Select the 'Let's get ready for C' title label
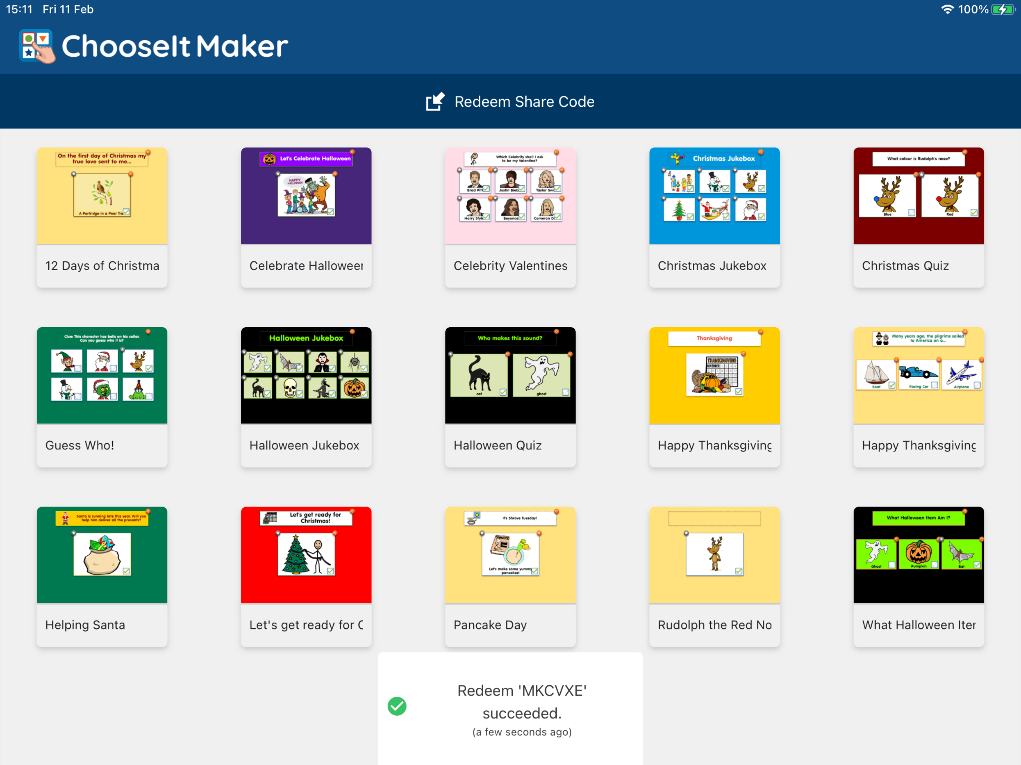Image resolution: width=1021 pixels, height=765 pixels. [x=306, y=625]
